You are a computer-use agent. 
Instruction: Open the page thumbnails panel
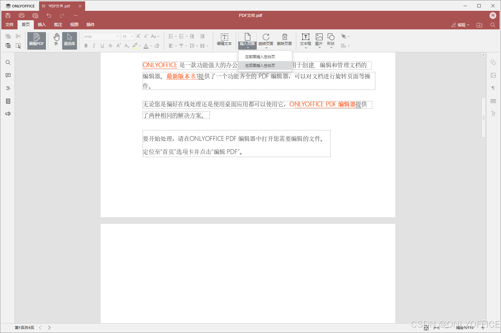click(8, 101)
